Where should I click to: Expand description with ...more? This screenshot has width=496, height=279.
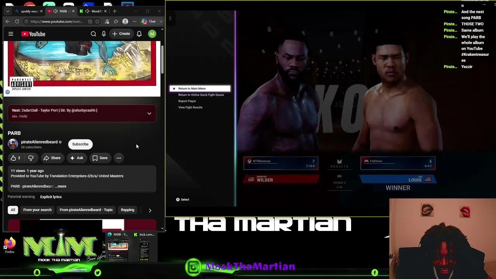pos(60,186)
